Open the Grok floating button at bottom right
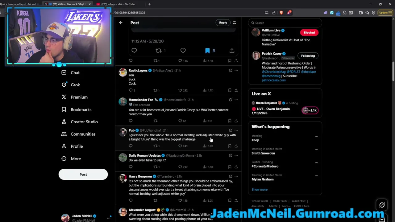The image size is (395, 222). click(x=382, y=205)
